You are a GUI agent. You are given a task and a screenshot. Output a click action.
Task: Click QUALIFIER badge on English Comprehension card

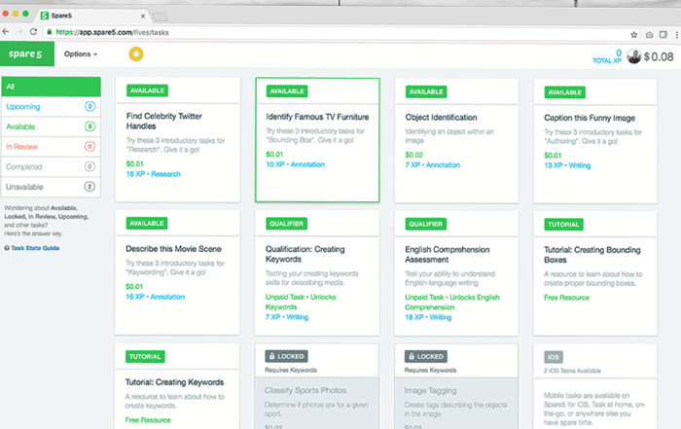[x=426, y=224]
